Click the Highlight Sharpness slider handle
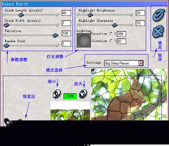This screenshot has height=146, width=169. point(115,25)
